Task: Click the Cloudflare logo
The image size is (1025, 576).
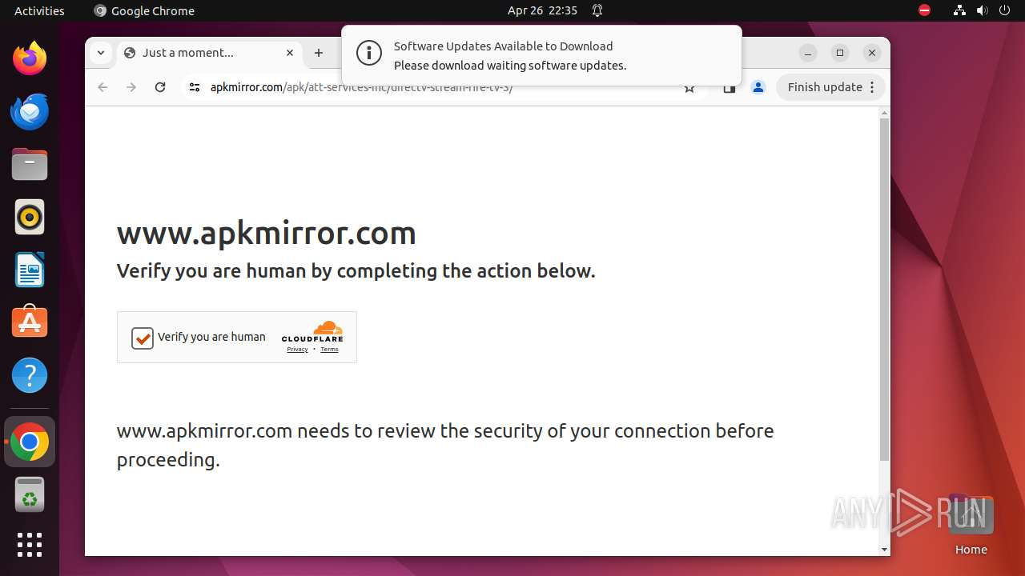Action: (312, 331)
